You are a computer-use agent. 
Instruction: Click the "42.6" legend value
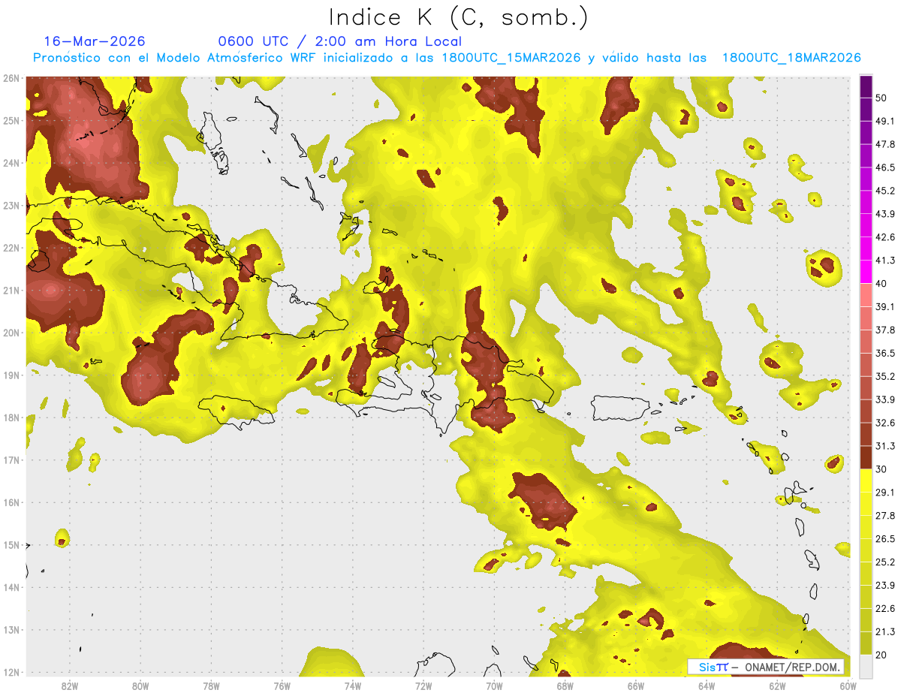[885, 237]
